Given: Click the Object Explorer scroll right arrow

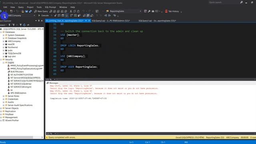Looking at the screenshot, I should (x=42, y=137).
